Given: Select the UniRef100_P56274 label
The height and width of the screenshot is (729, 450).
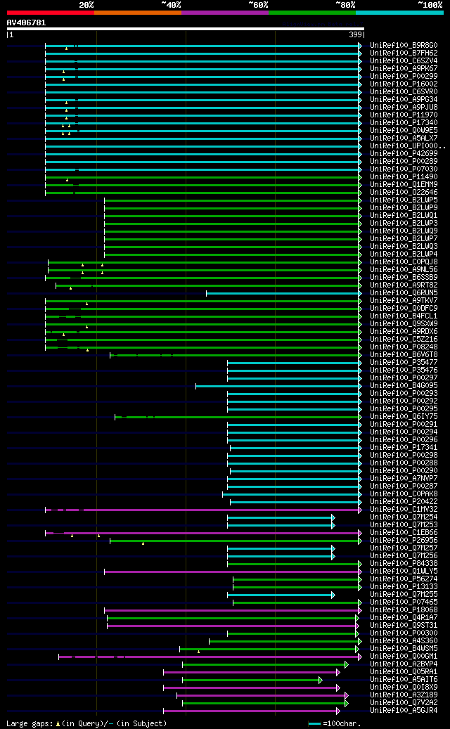Looking at the screenshot, I should coord(404,579).
